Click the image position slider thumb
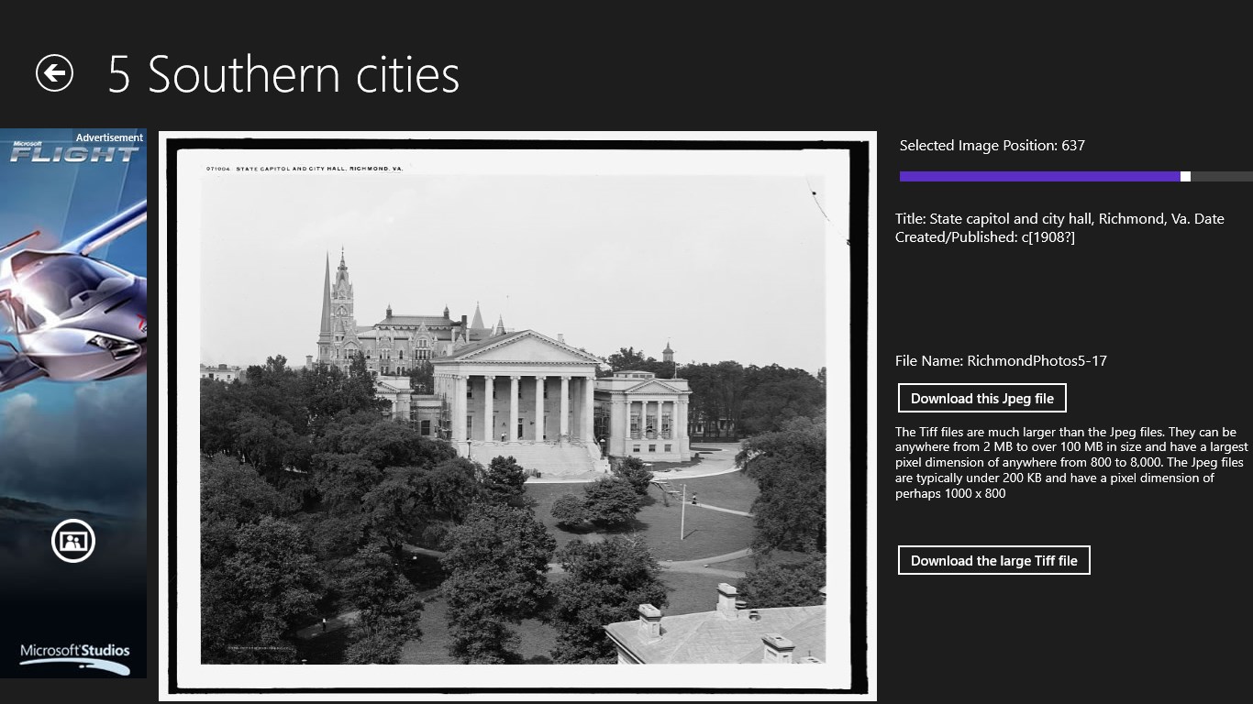The image size is (1253, 704). click(1185, 176)
